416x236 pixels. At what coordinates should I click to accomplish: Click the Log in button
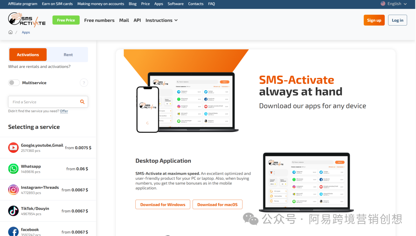398,20
